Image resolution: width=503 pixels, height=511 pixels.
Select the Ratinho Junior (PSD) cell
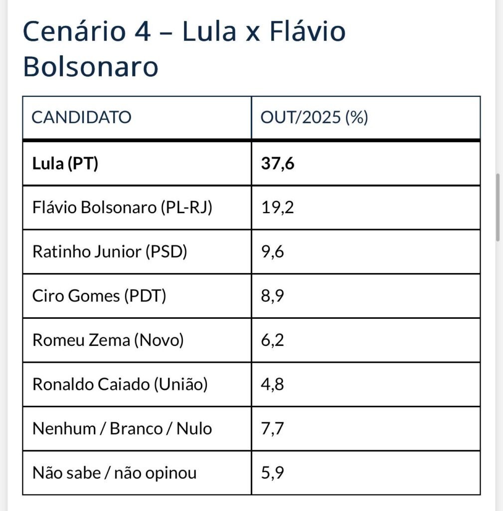(x=110, y=252)
